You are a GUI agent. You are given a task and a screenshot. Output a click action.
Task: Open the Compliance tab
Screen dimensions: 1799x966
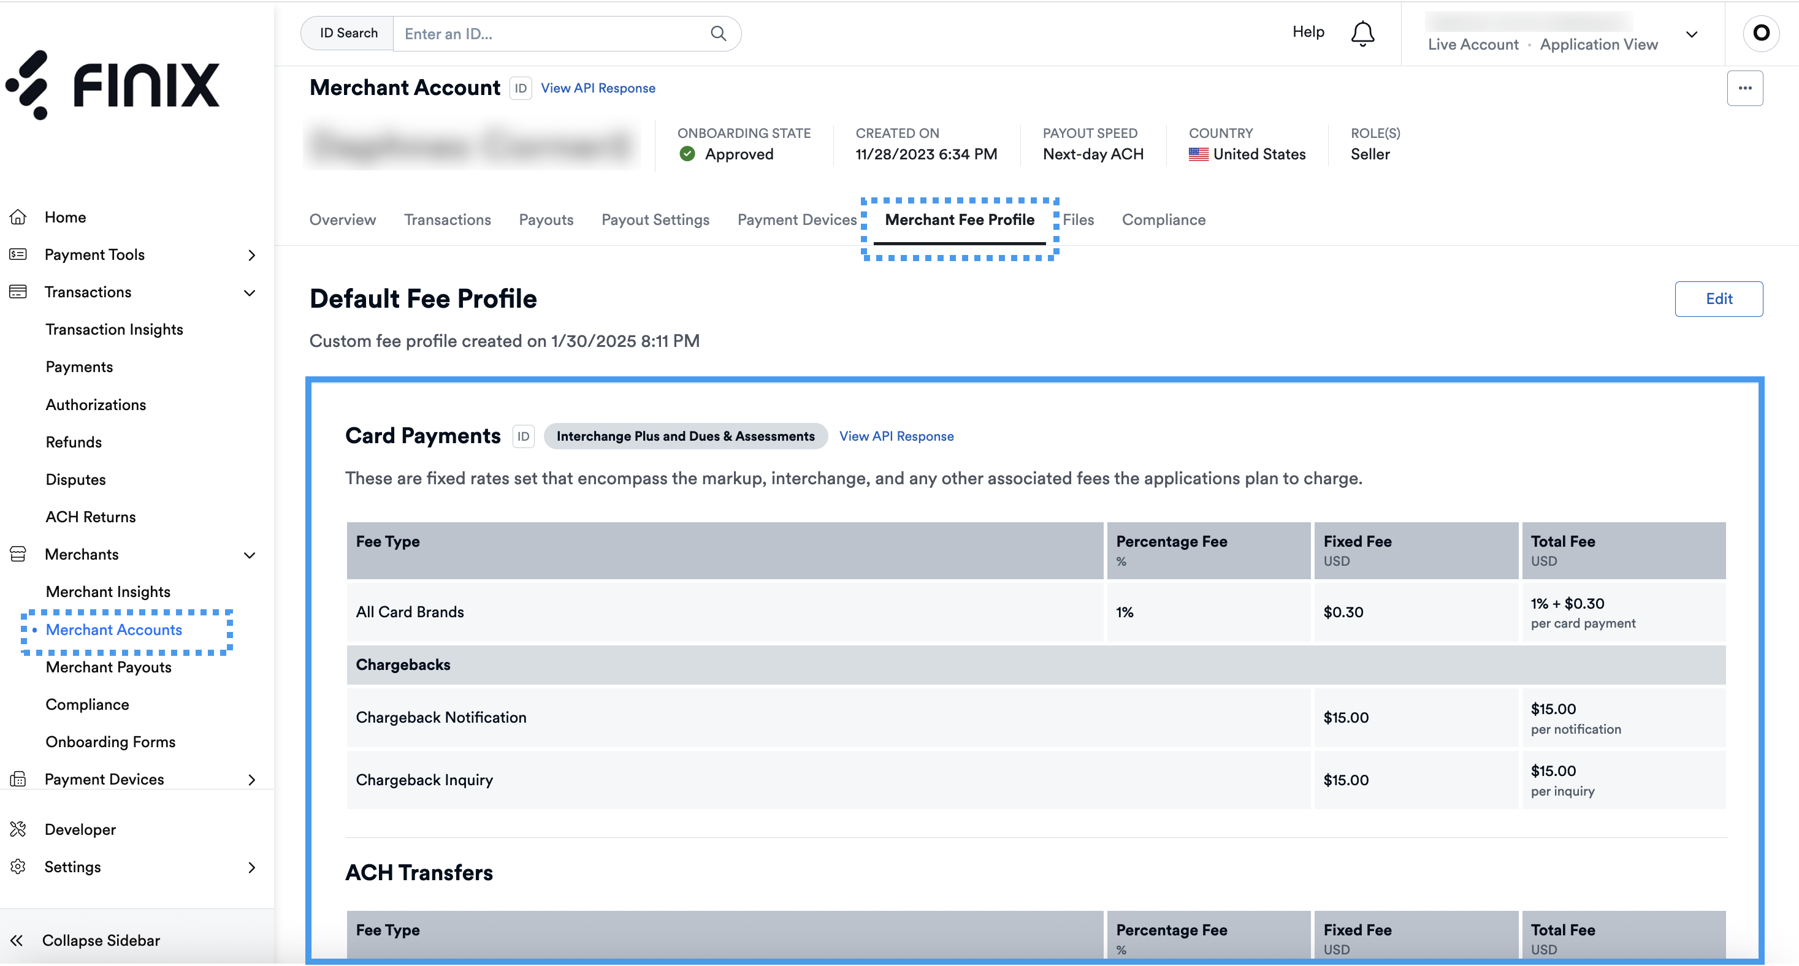coord(1163,219)
